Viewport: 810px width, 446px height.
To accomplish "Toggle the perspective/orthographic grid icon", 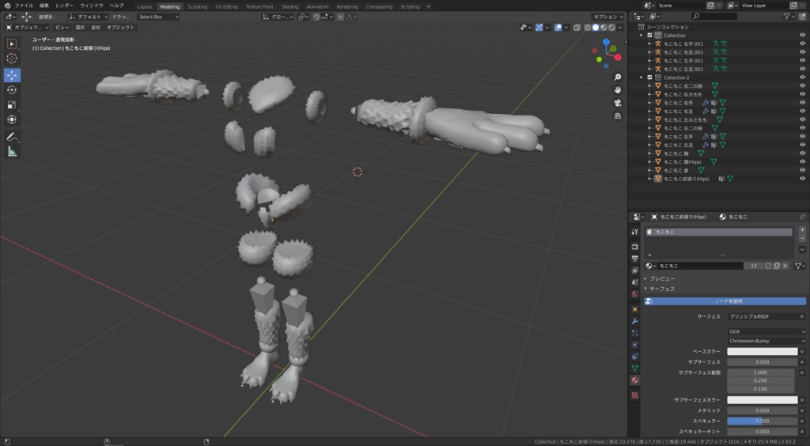I will [617, 116].
